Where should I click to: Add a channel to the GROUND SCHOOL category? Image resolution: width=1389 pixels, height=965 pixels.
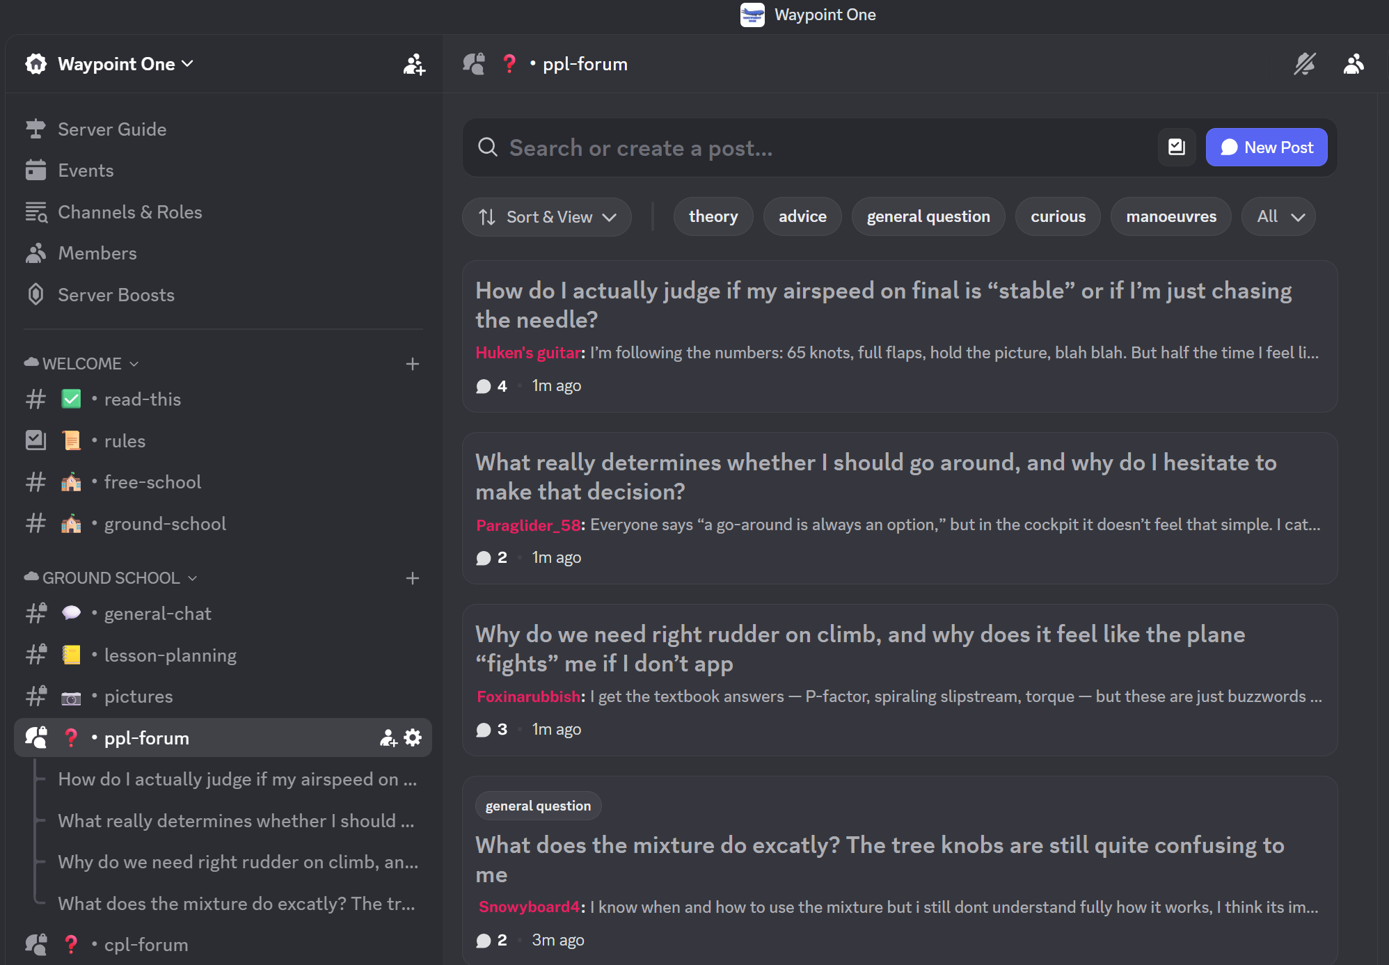coord(412,578)
